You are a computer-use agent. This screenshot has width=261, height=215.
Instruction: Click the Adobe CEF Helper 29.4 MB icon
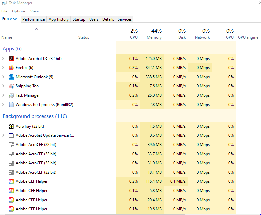[11, 200]
